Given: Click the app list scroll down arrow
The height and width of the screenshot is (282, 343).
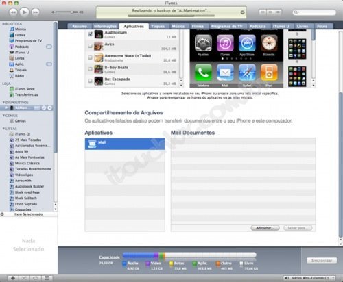Looking at the screenshot, I should pyautogui.click(x=181, y=86).
